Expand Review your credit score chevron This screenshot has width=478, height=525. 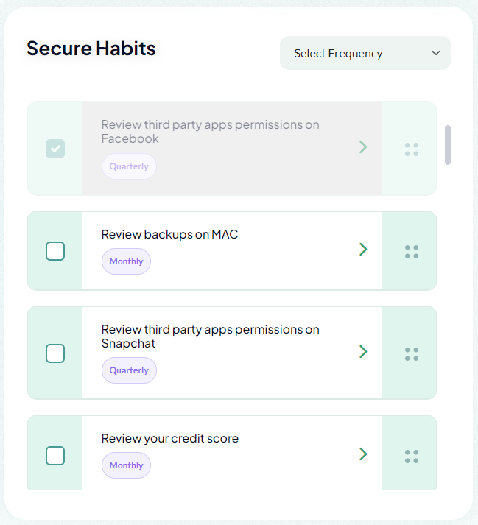362,454
